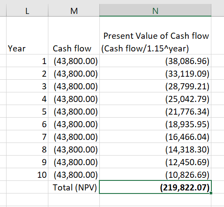The height and width of the screenshot is (207, 224).
Task: Select column M header
Action: tap(74, 10)
